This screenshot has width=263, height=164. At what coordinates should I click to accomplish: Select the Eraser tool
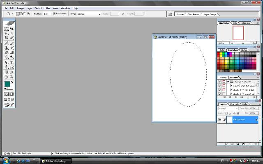point(7,52)
